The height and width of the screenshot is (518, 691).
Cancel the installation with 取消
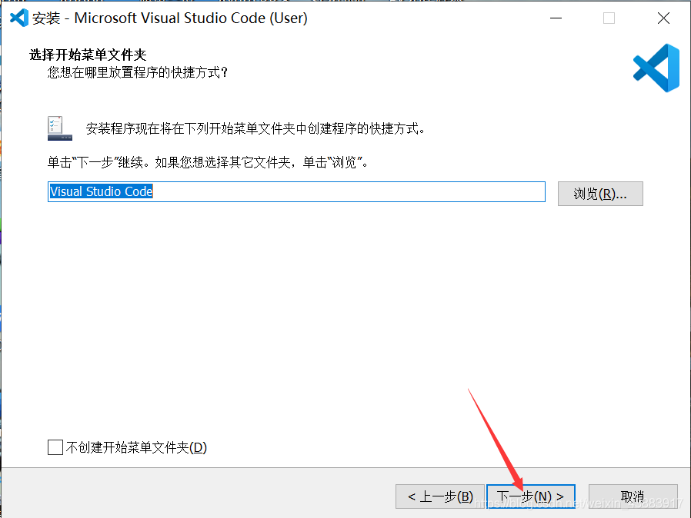633,496
